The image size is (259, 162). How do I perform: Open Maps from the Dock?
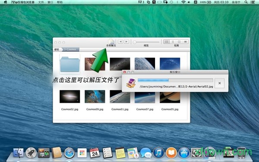coord(133,153)
